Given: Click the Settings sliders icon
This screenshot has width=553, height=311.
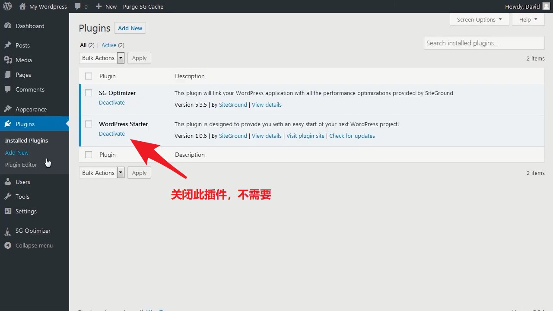Looking at the screenshot, I should pos(8,211).
